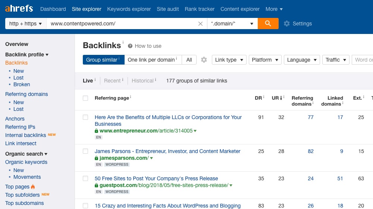Click lock icon on jamesparsons.com URL
Screen dimensions: 373x209
tap(96, 158)
